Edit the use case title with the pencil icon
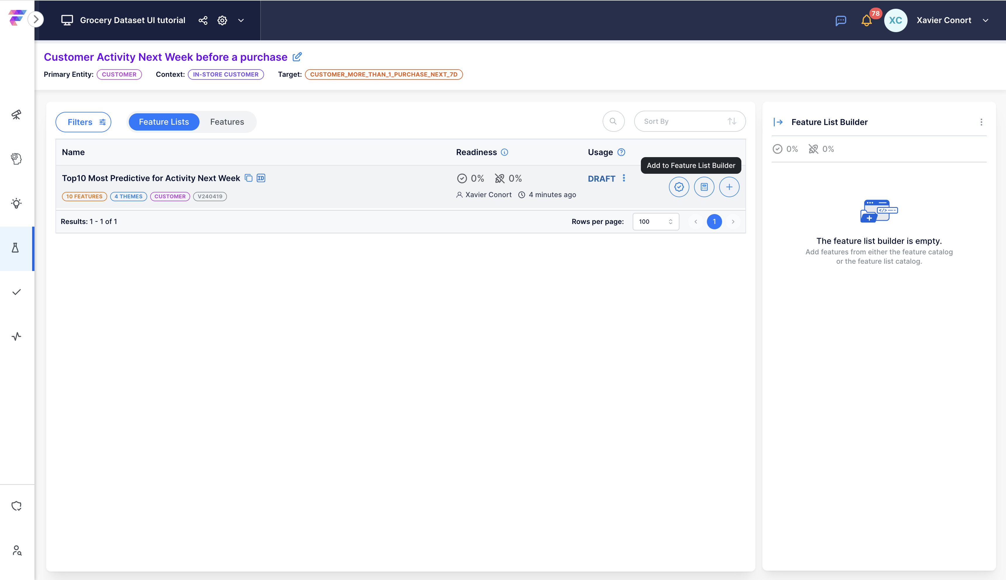The width and height of the screenshot is (1006, 580). (297, 57)
